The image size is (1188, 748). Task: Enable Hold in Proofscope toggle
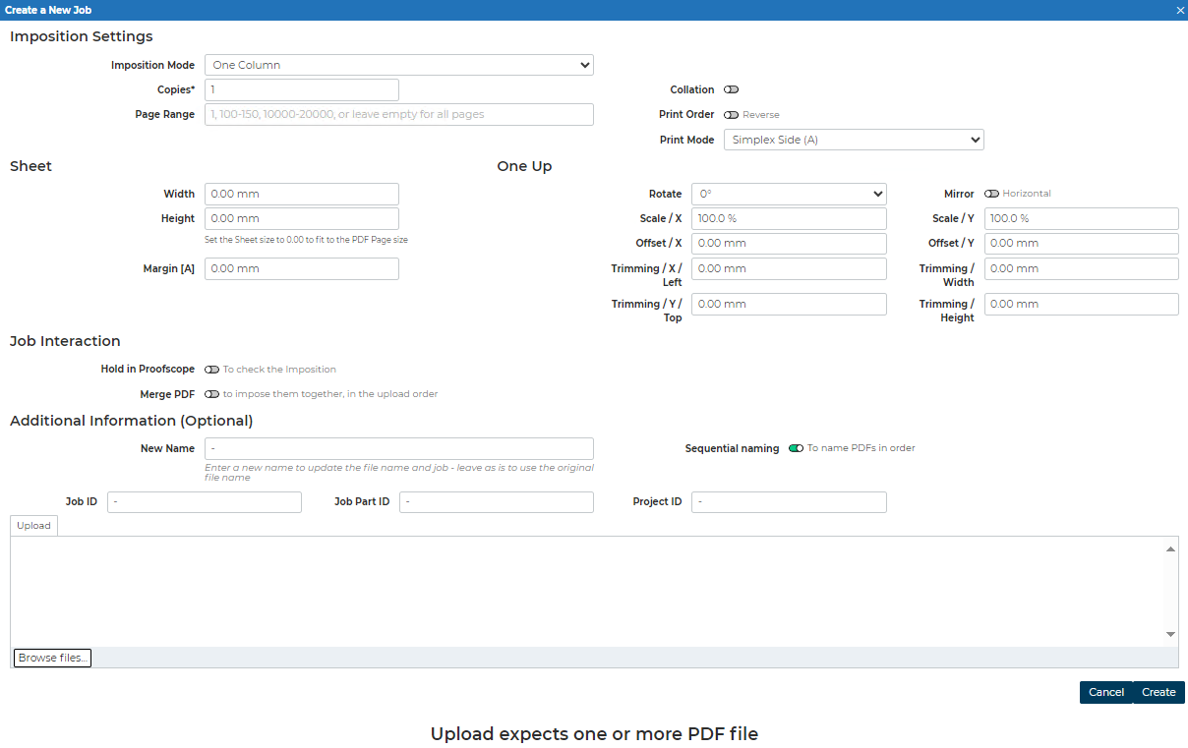(x=211, y=370)
